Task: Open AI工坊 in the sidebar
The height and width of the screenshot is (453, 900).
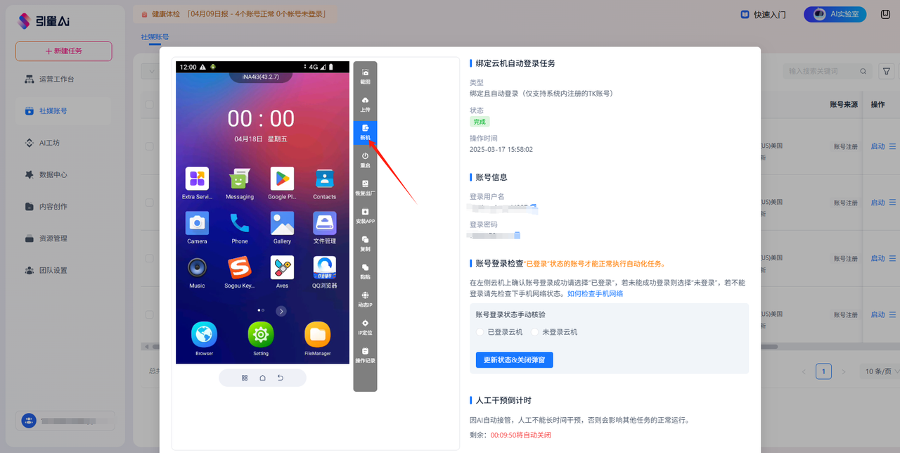Action: tap(64, 143)
